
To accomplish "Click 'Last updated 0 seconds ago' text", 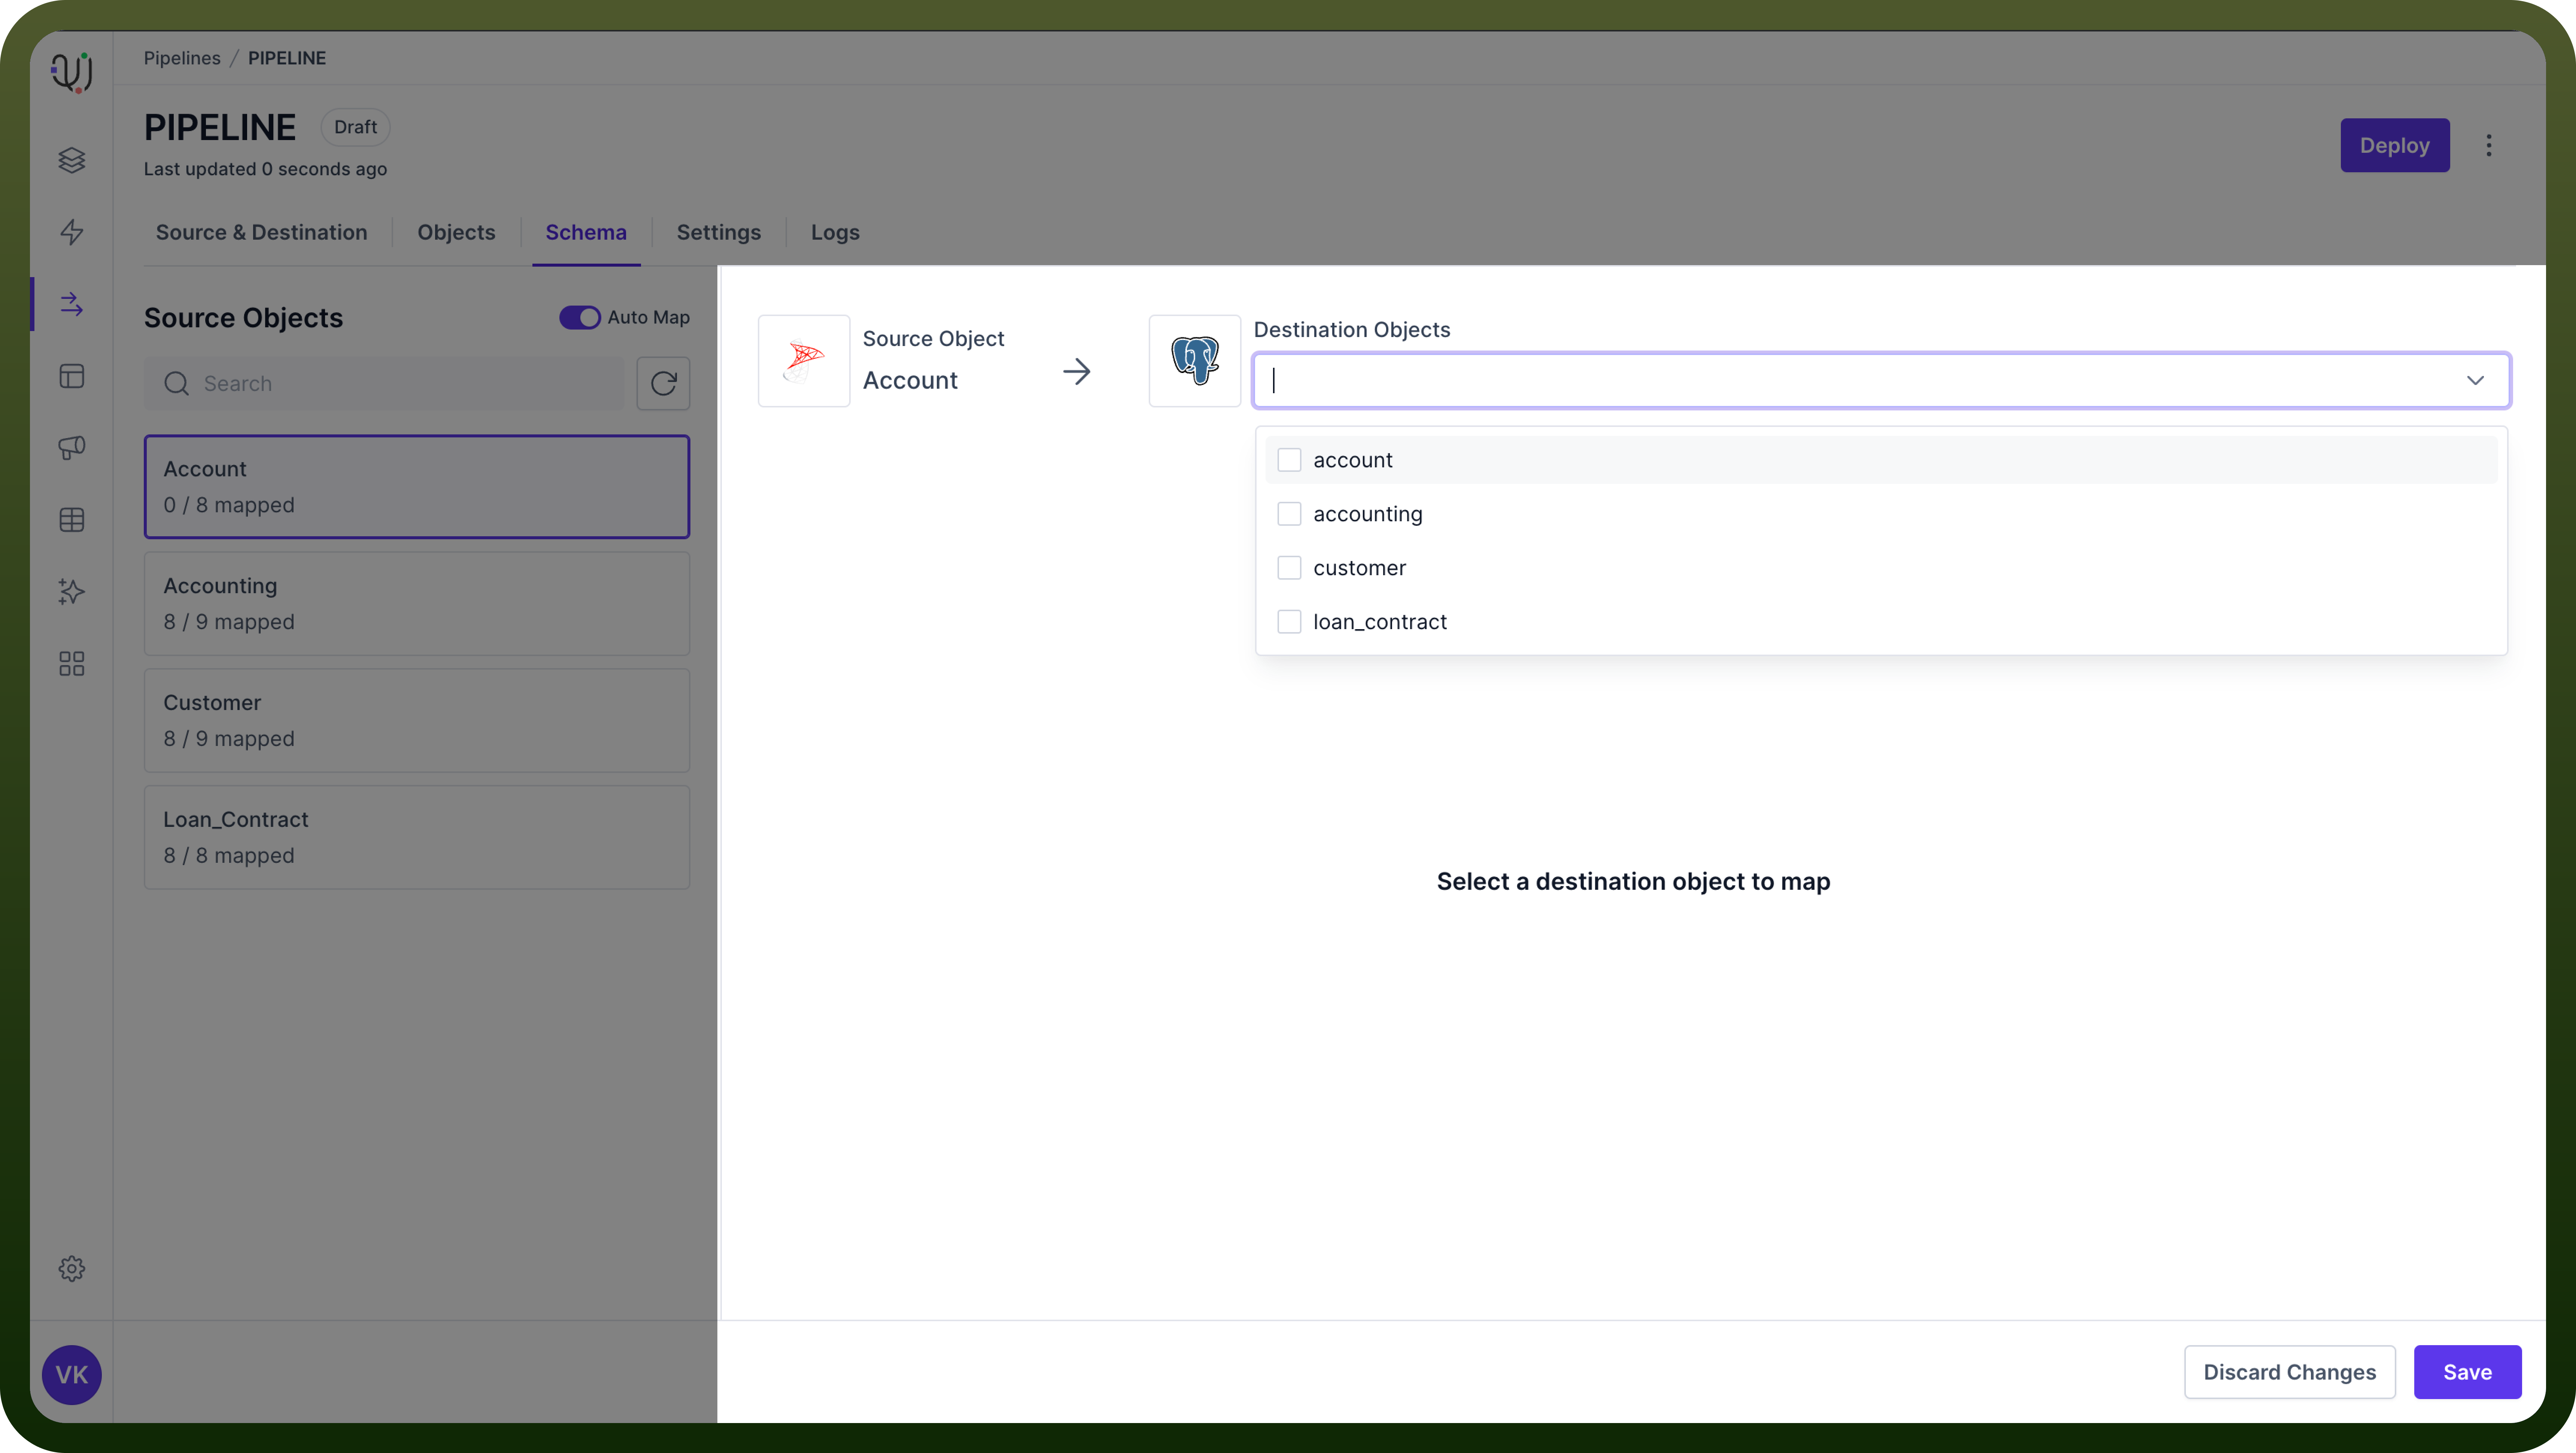I will (265, 169).
